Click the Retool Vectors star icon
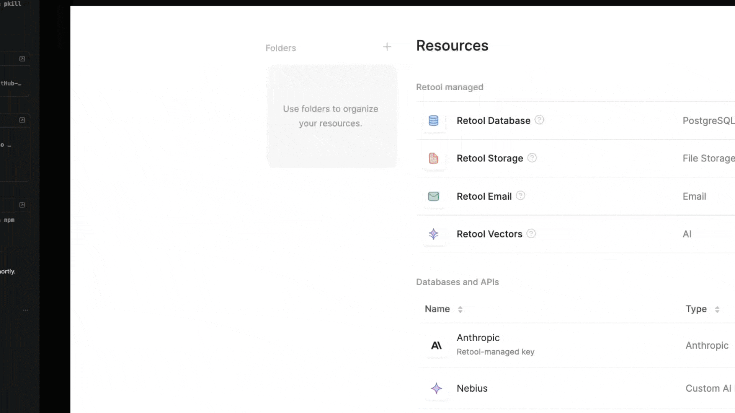The height and width of the screenshot is (413, 735). point(433,234)
